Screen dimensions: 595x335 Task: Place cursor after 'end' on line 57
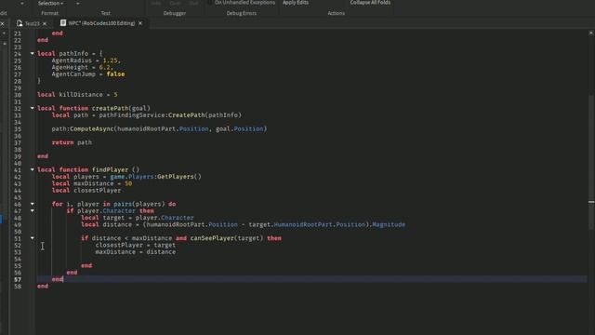tap(63, 279)
